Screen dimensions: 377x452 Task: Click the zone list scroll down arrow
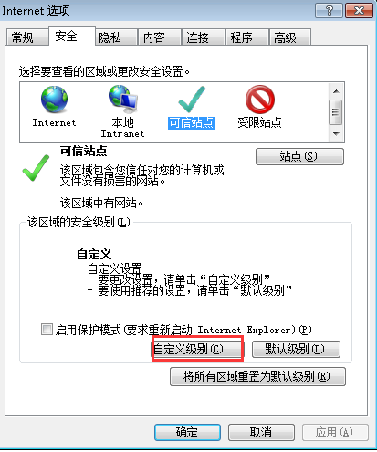pyautogui.click(x=336, y=133)
